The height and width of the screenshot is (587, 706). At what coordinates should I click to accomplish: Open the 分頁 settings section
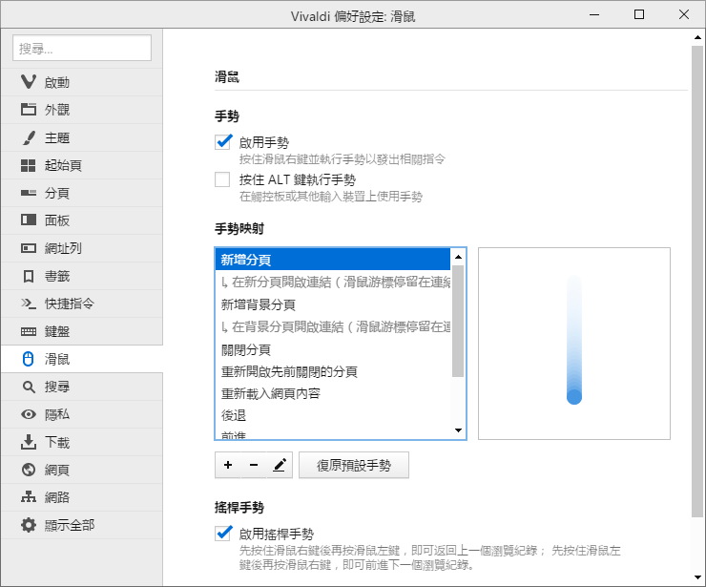[82, 193]
